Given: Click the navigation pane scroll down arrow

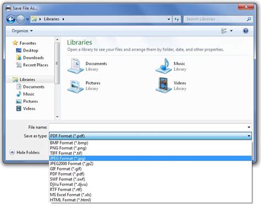Looking at the screenshot, I should coord(57,117).
